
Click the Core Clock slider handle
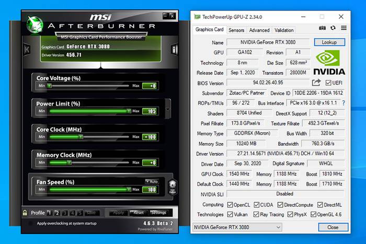tap(81, 137)
